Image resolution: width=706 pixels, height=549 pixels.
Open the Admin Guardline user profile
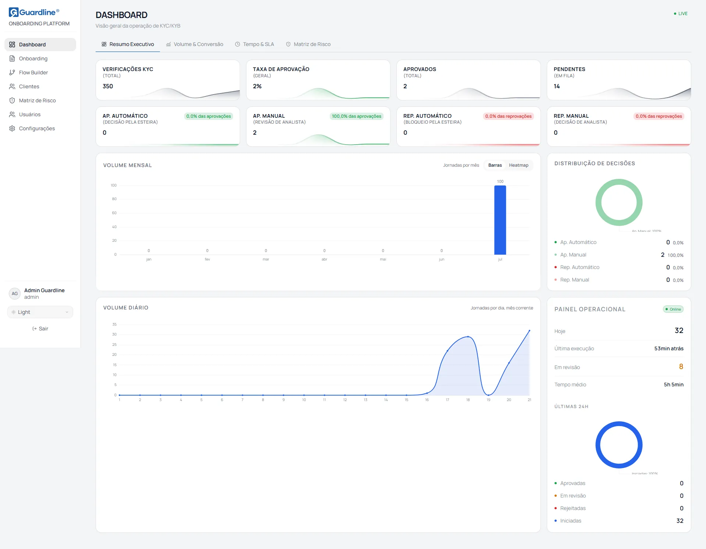(40, 294)
